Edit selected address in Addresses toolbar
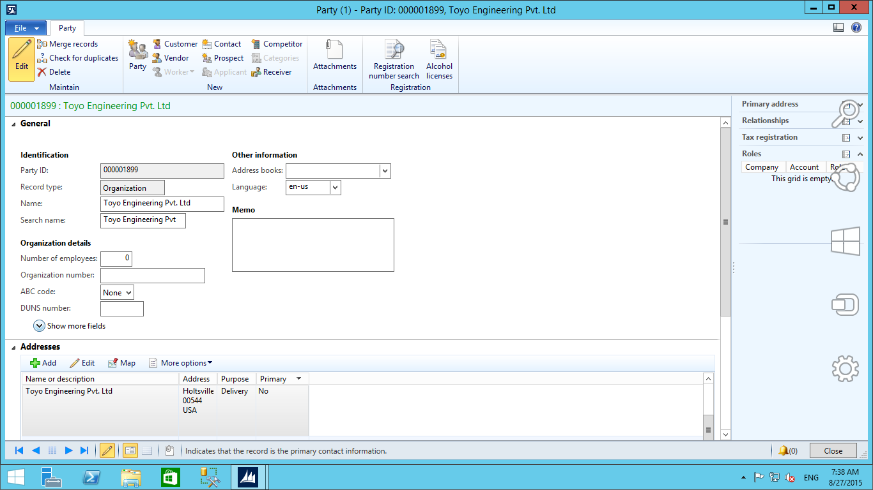The image size is (873, 490). [x=82, y=363]
